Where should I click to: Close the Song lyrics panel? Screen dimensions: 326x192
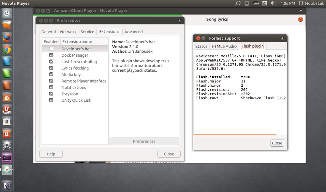coord(301,19)
